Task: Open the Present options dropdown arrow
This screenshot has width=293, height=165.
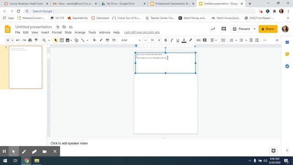Action: pyautogui.click(x=255, y=29)
